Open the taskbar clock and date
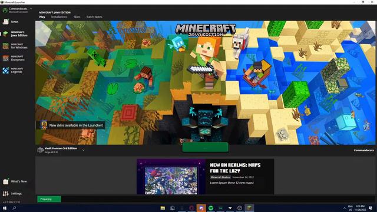The width and height of the screenshot is (377, 212). 360,208
